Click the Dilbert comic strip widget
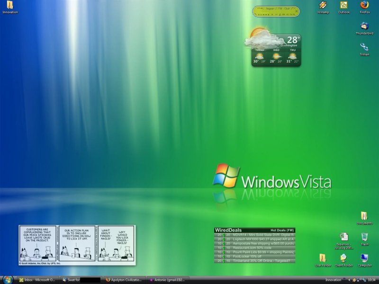 (77, 244)
